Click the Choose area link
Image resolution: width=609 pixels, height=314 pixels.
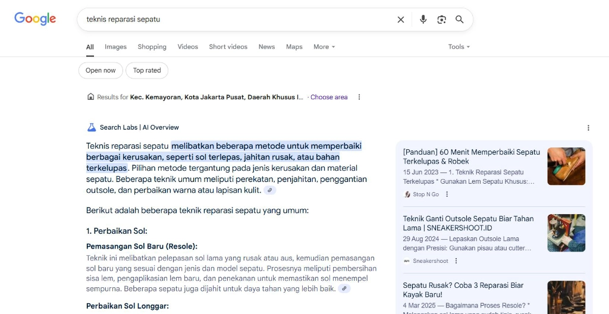coord(329,97)
